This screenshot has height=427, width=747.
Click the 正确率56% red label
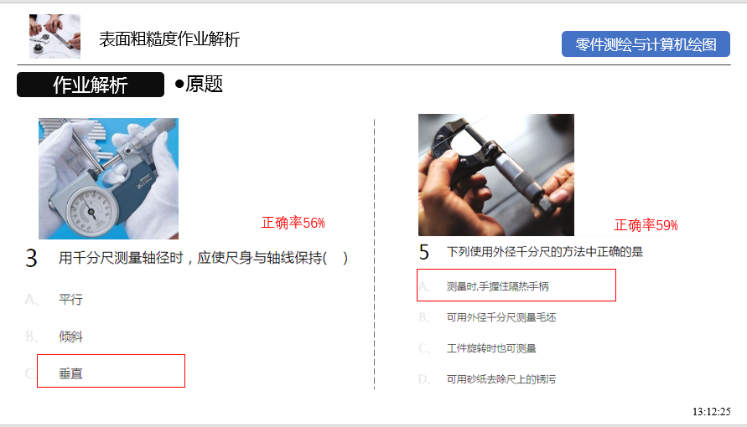click(x=293, y=223)
